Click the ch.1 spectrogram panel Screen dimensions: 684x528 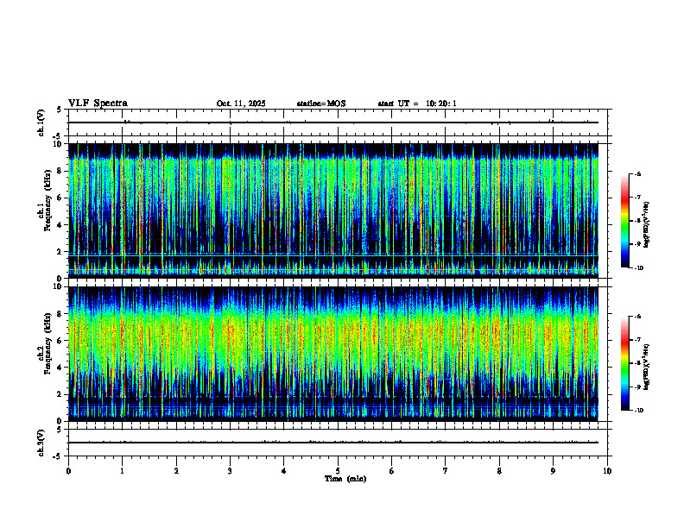pyautogui.click(x=332, y=211)
